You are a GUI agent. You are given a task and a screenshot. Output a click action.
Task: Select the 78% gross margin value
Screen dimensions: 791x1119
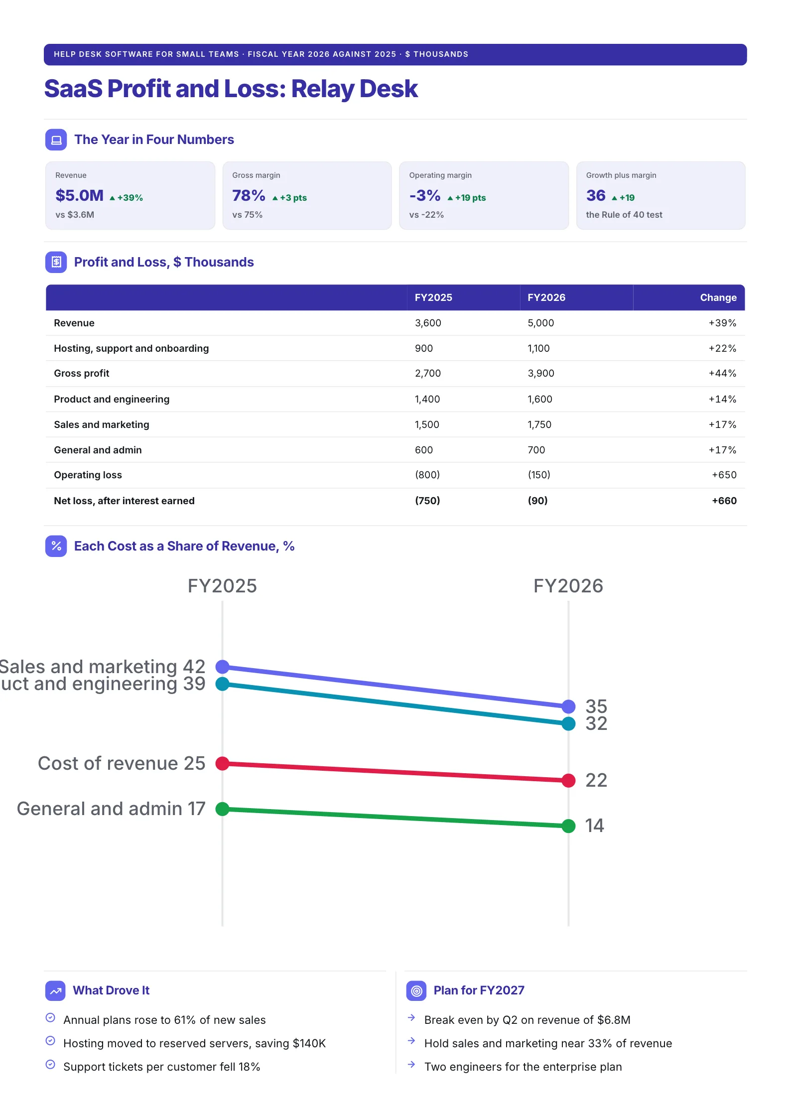(249, 195)
